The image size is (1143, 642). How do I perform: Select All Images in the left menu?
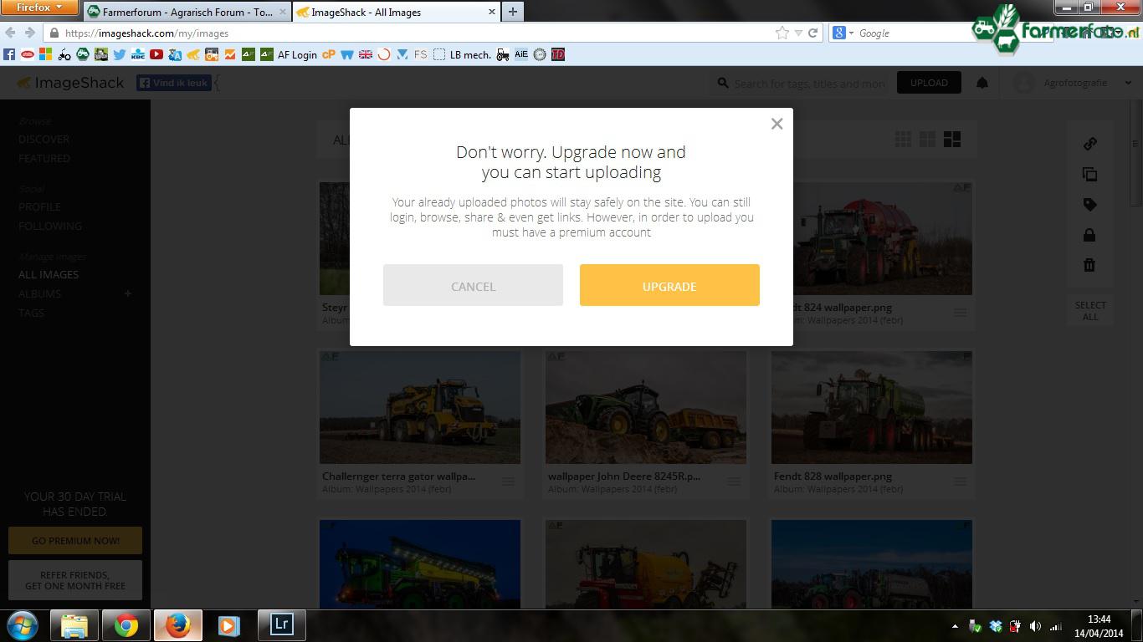coord(49,274)
